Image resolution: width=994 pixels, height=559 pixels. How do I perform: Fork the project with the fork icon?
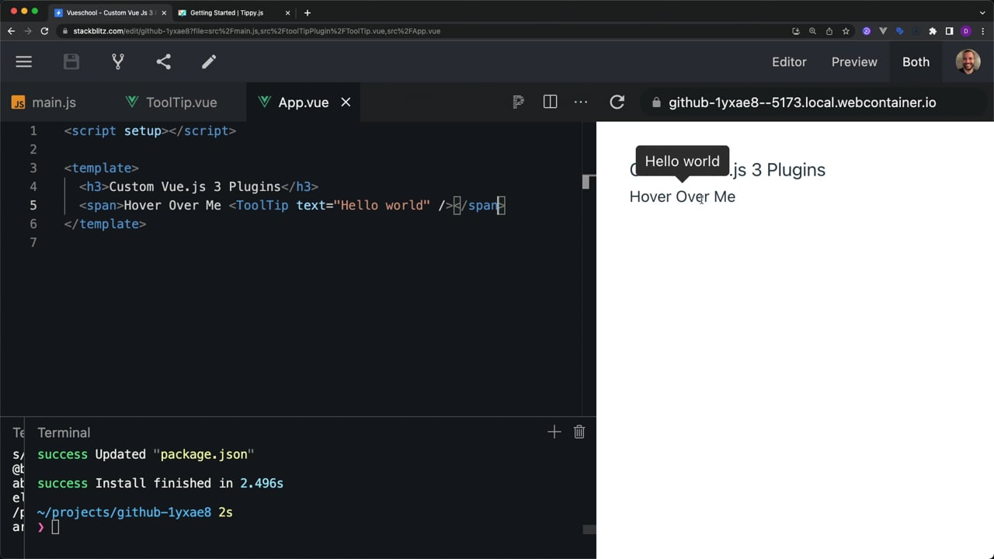[118, 61]
